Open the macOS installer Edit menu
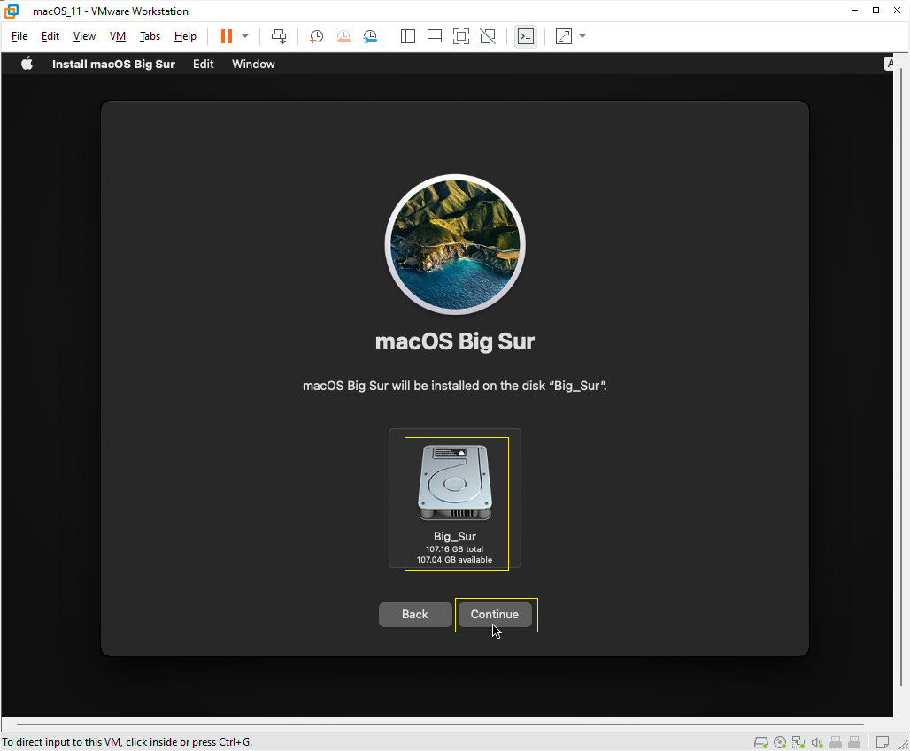This screenshot has width=910, height=751. click(203, 65)
